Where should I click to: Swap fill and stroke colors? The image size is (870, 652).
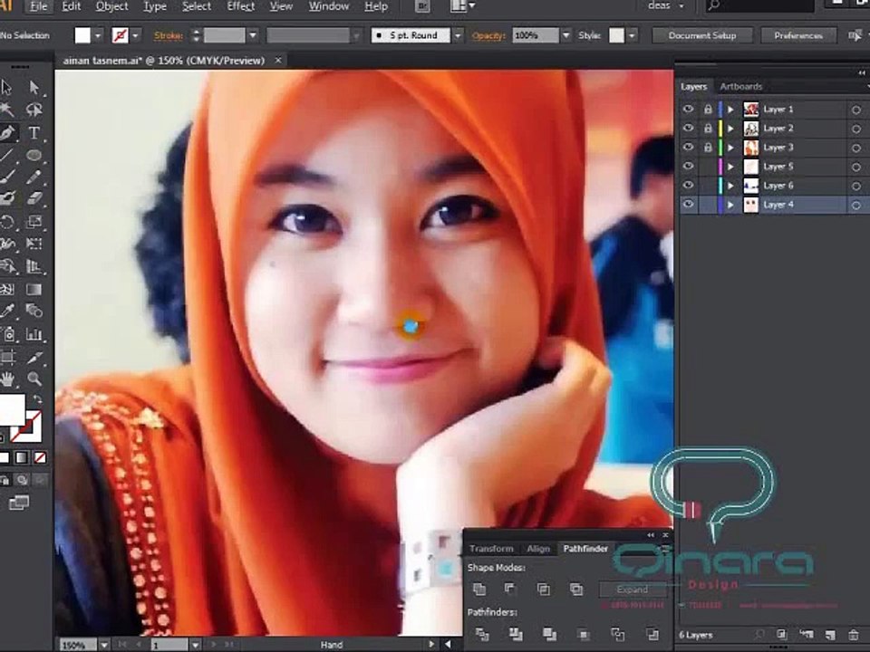tap(37, 399)
